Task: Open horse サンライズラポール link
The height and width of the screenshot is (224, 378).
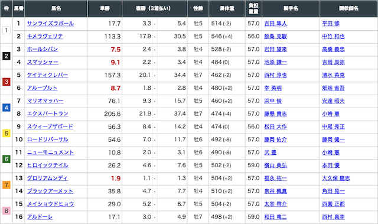Action: click(50, 24)
